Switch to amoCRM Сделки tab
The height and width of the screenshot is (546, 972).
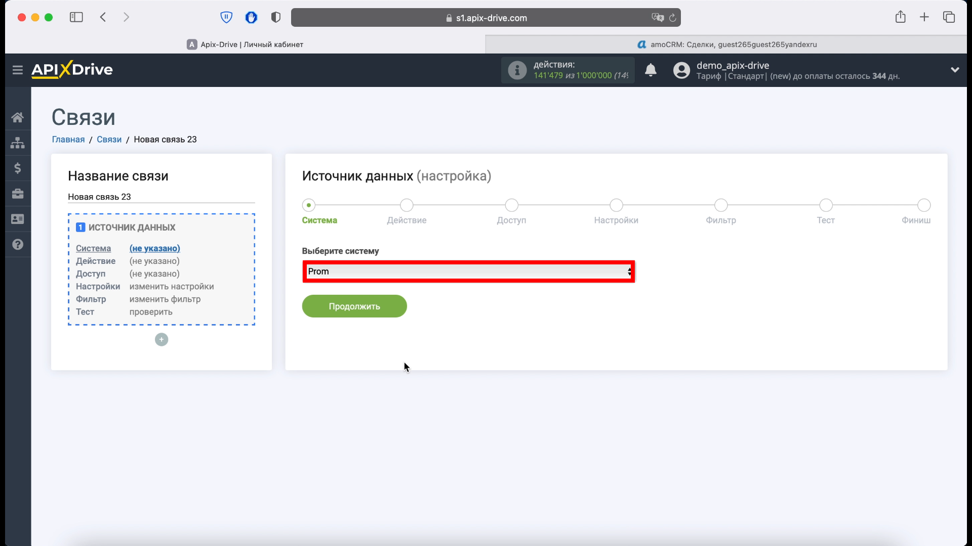coord(726,44)
